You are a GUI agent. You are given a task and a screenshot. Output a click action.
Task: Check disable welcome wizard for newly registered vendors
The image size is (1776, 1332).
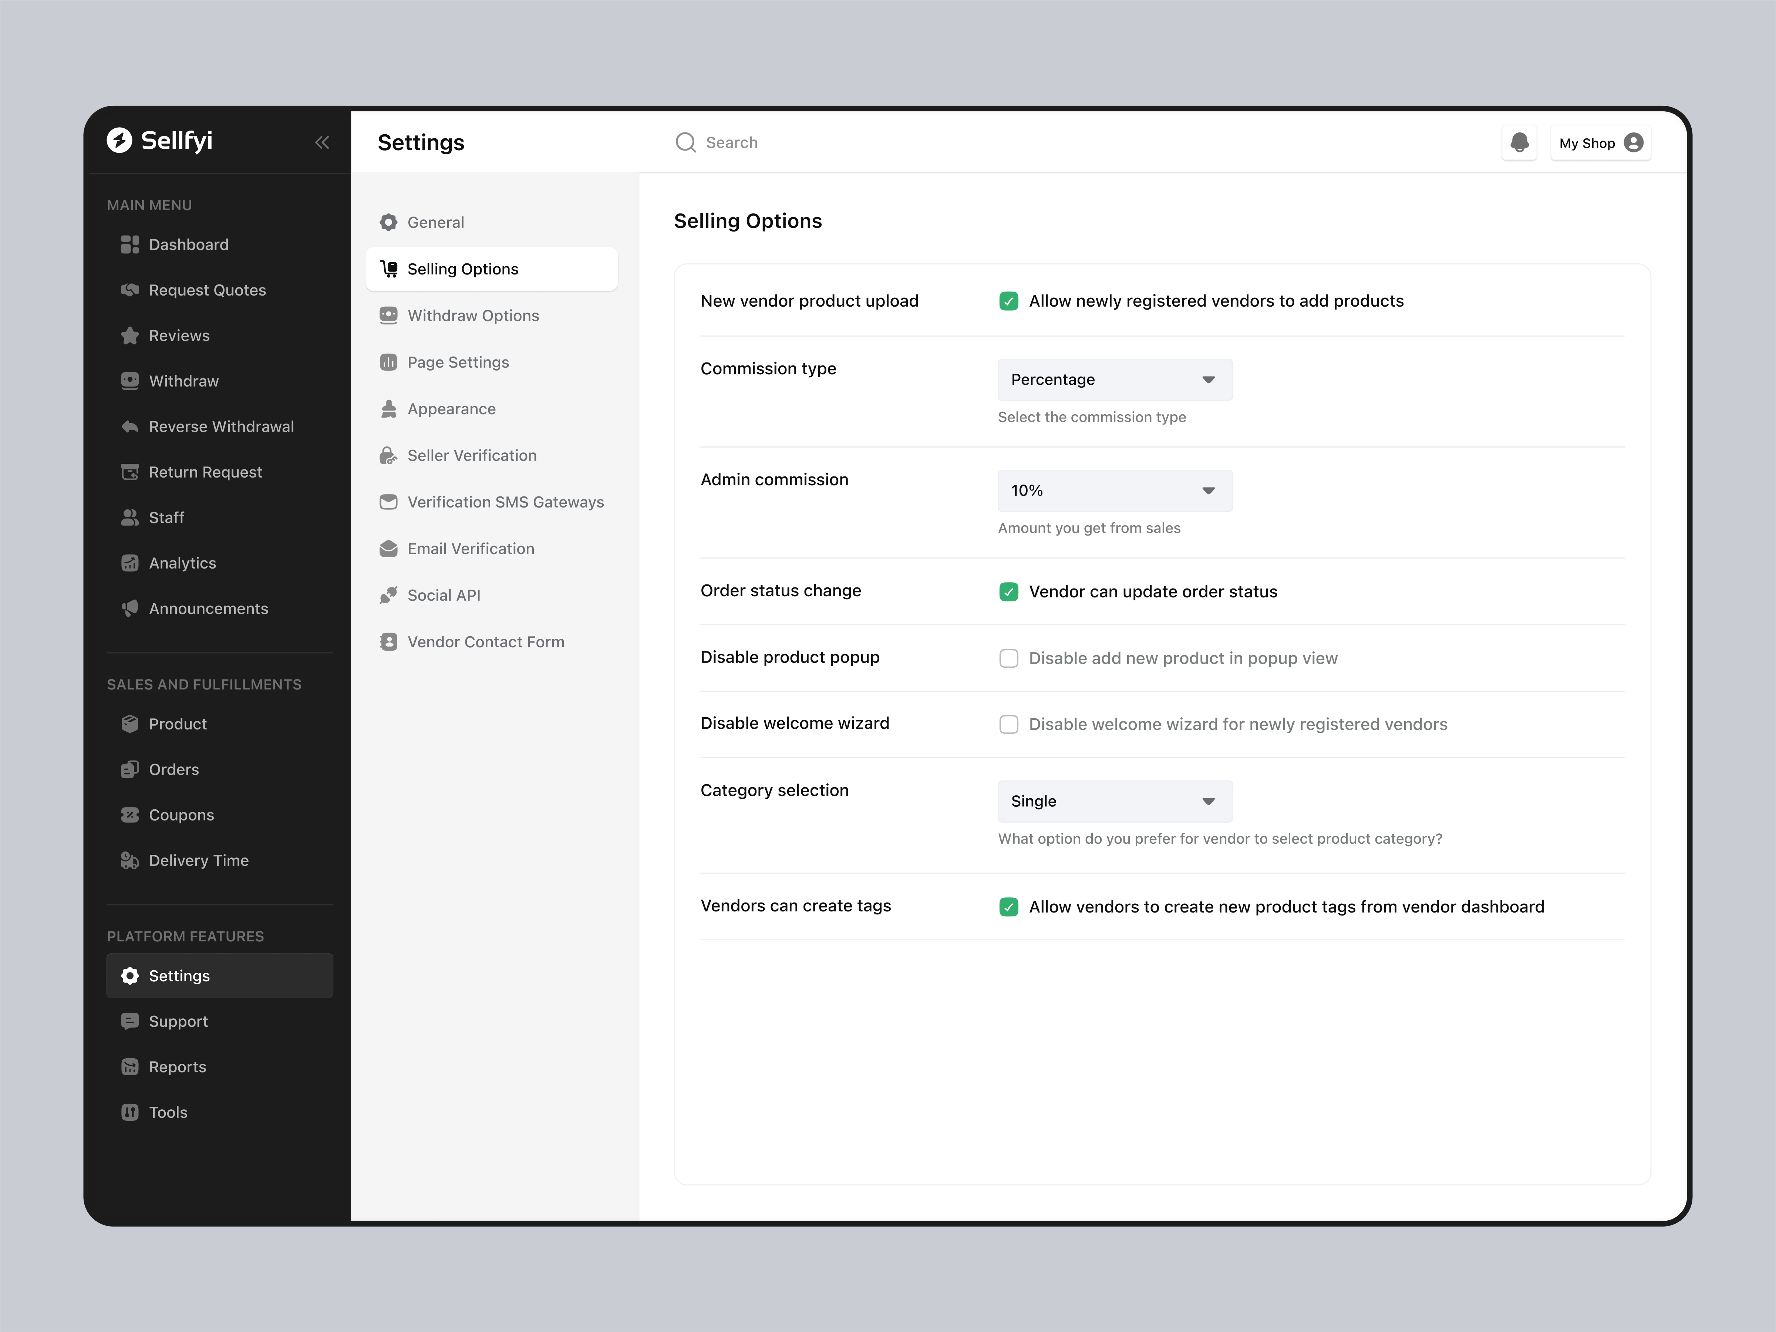point(1008,724)
